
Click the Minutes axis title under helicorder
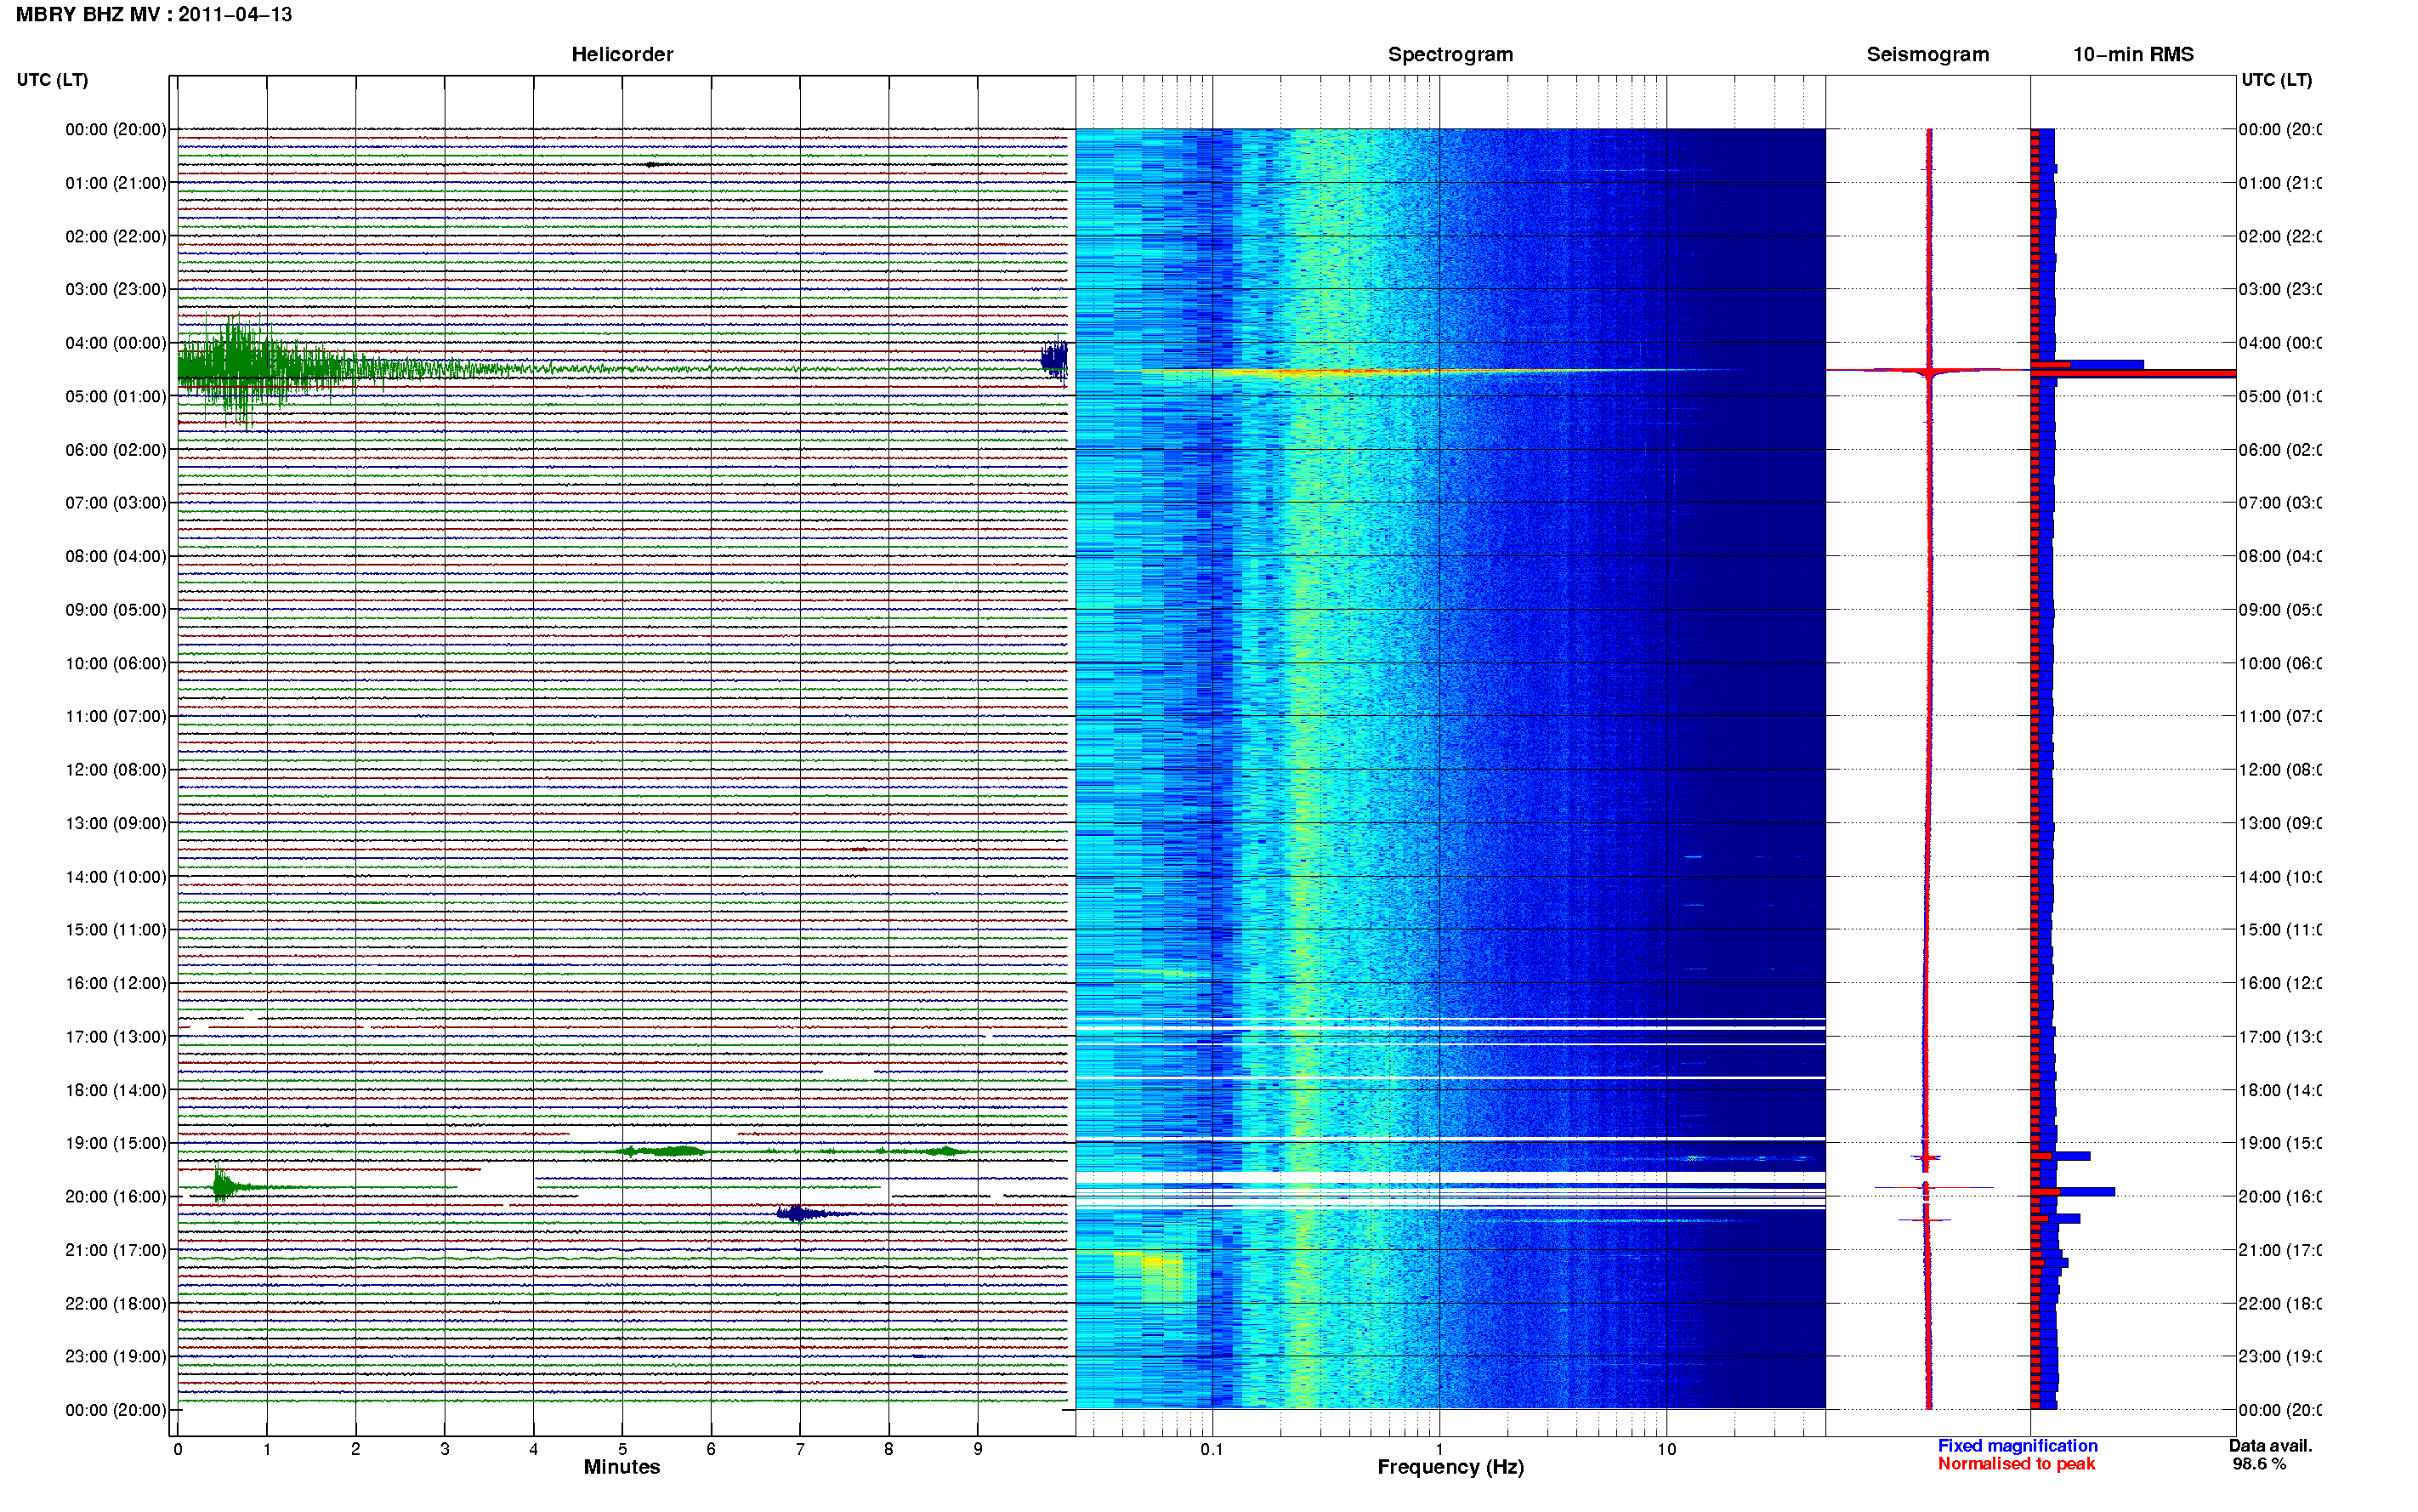pyautogui.click(x=622, y=1467)
